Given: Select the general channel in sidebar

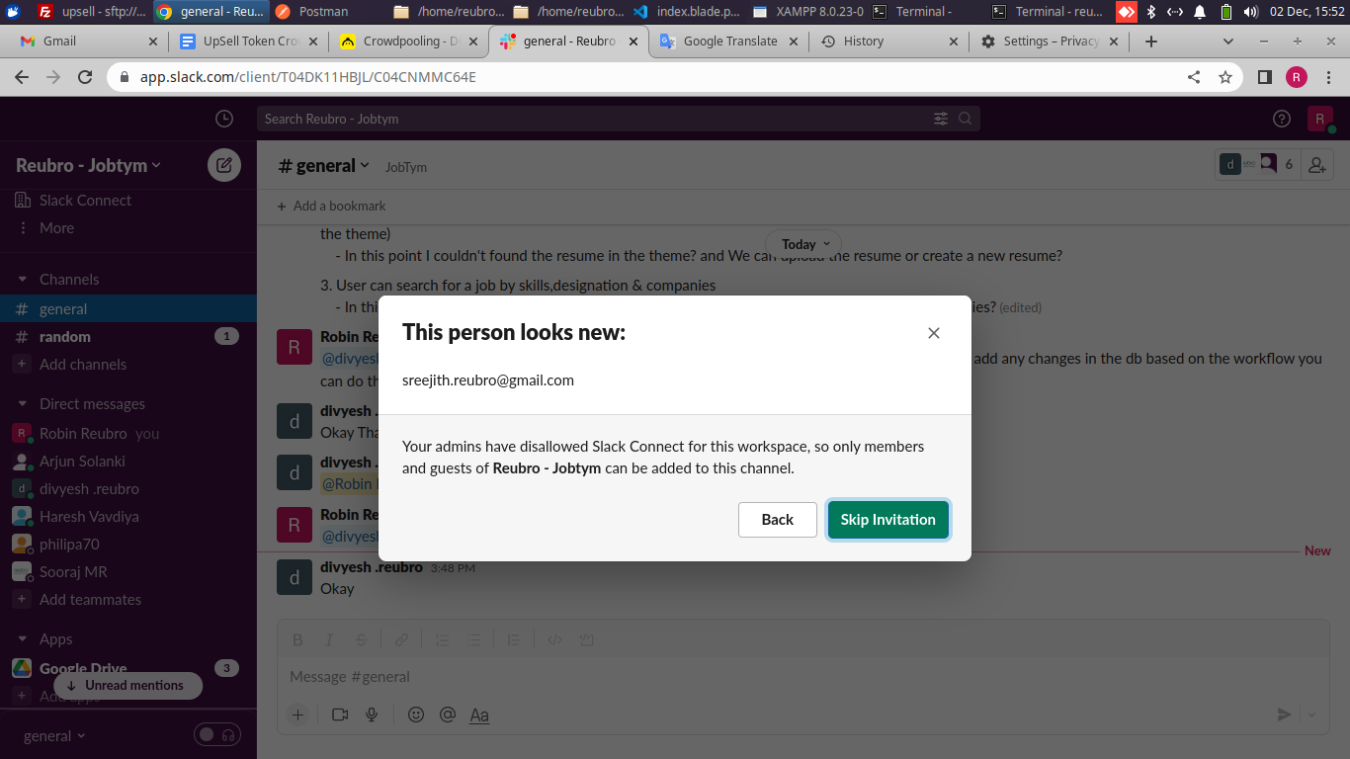Looking at the screenshot, I should point(128,309).
